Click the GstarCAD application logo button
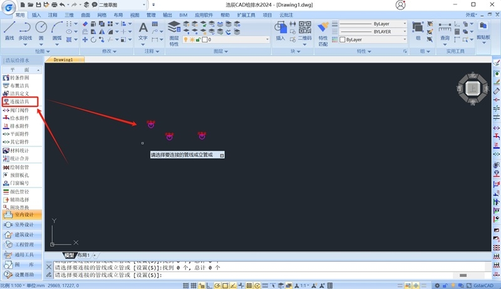The image size is (501, 289). tap(8, 7)
